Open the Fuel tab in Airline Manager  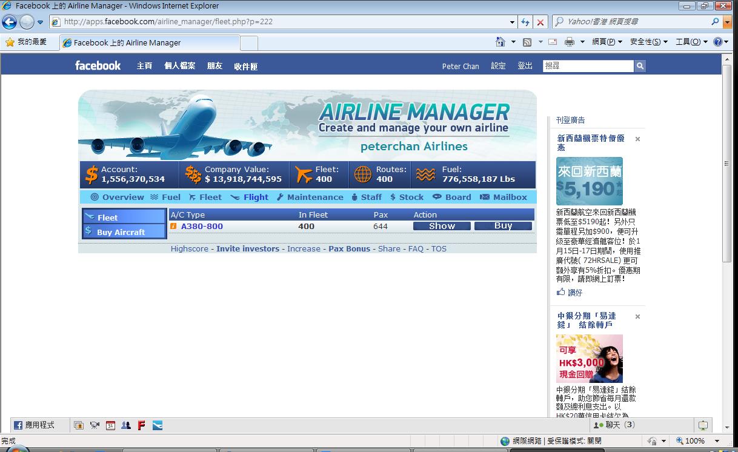coord(165,197)
